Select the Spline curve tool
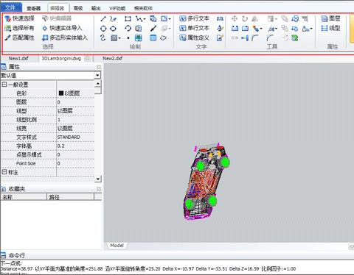Screen dimensions: 354x275 (103, 38)
